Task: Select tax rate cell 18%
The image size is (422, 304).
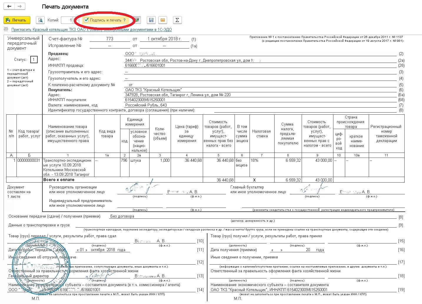Action: pyautogui.click(x=262, y=168)
